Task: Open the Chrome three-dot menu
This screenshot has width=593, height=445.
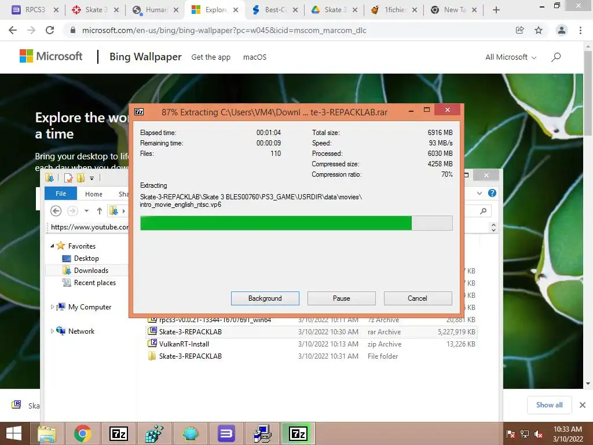Action: (x=580, y=30)
